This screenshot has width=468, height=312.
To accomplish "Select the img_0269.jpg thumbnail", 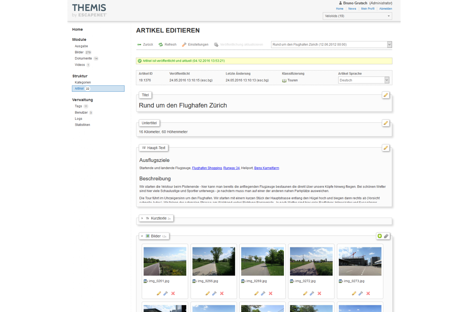I will (x=262, y=261).
